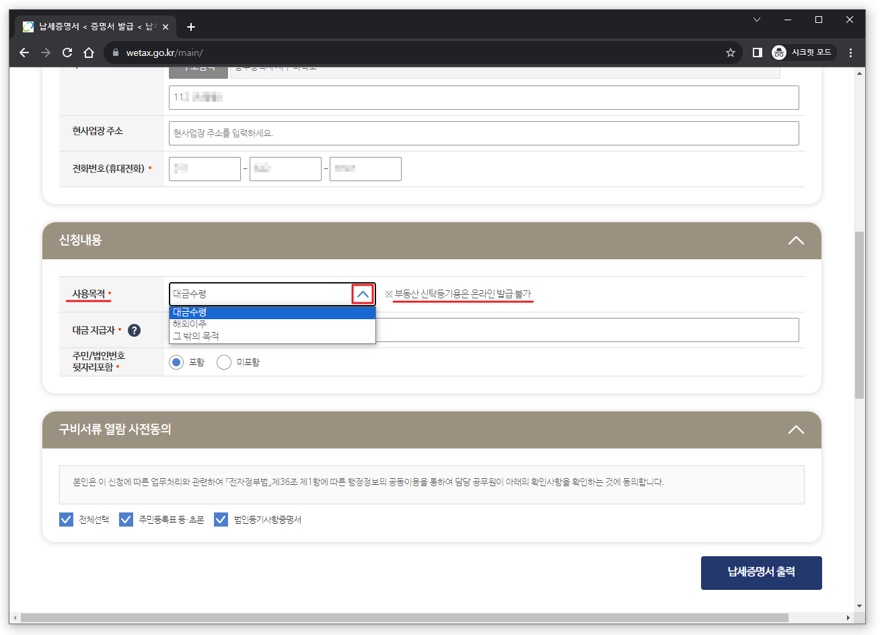Click the first phone number field
This screenshot has width=880, height=635.
[x=205, y=169]
